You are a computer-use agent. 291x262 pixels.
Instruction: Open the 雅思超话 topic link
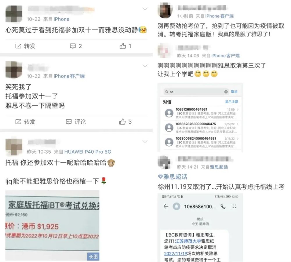pos(173,177)
